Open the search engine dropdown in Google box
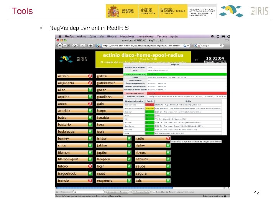Viewport: 276px width, 207px height. coord(197,46)
